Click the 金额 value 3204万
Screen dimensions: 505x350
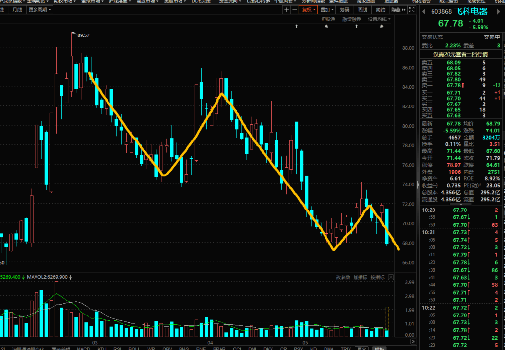pyautogui.click(x=491, y=138)
